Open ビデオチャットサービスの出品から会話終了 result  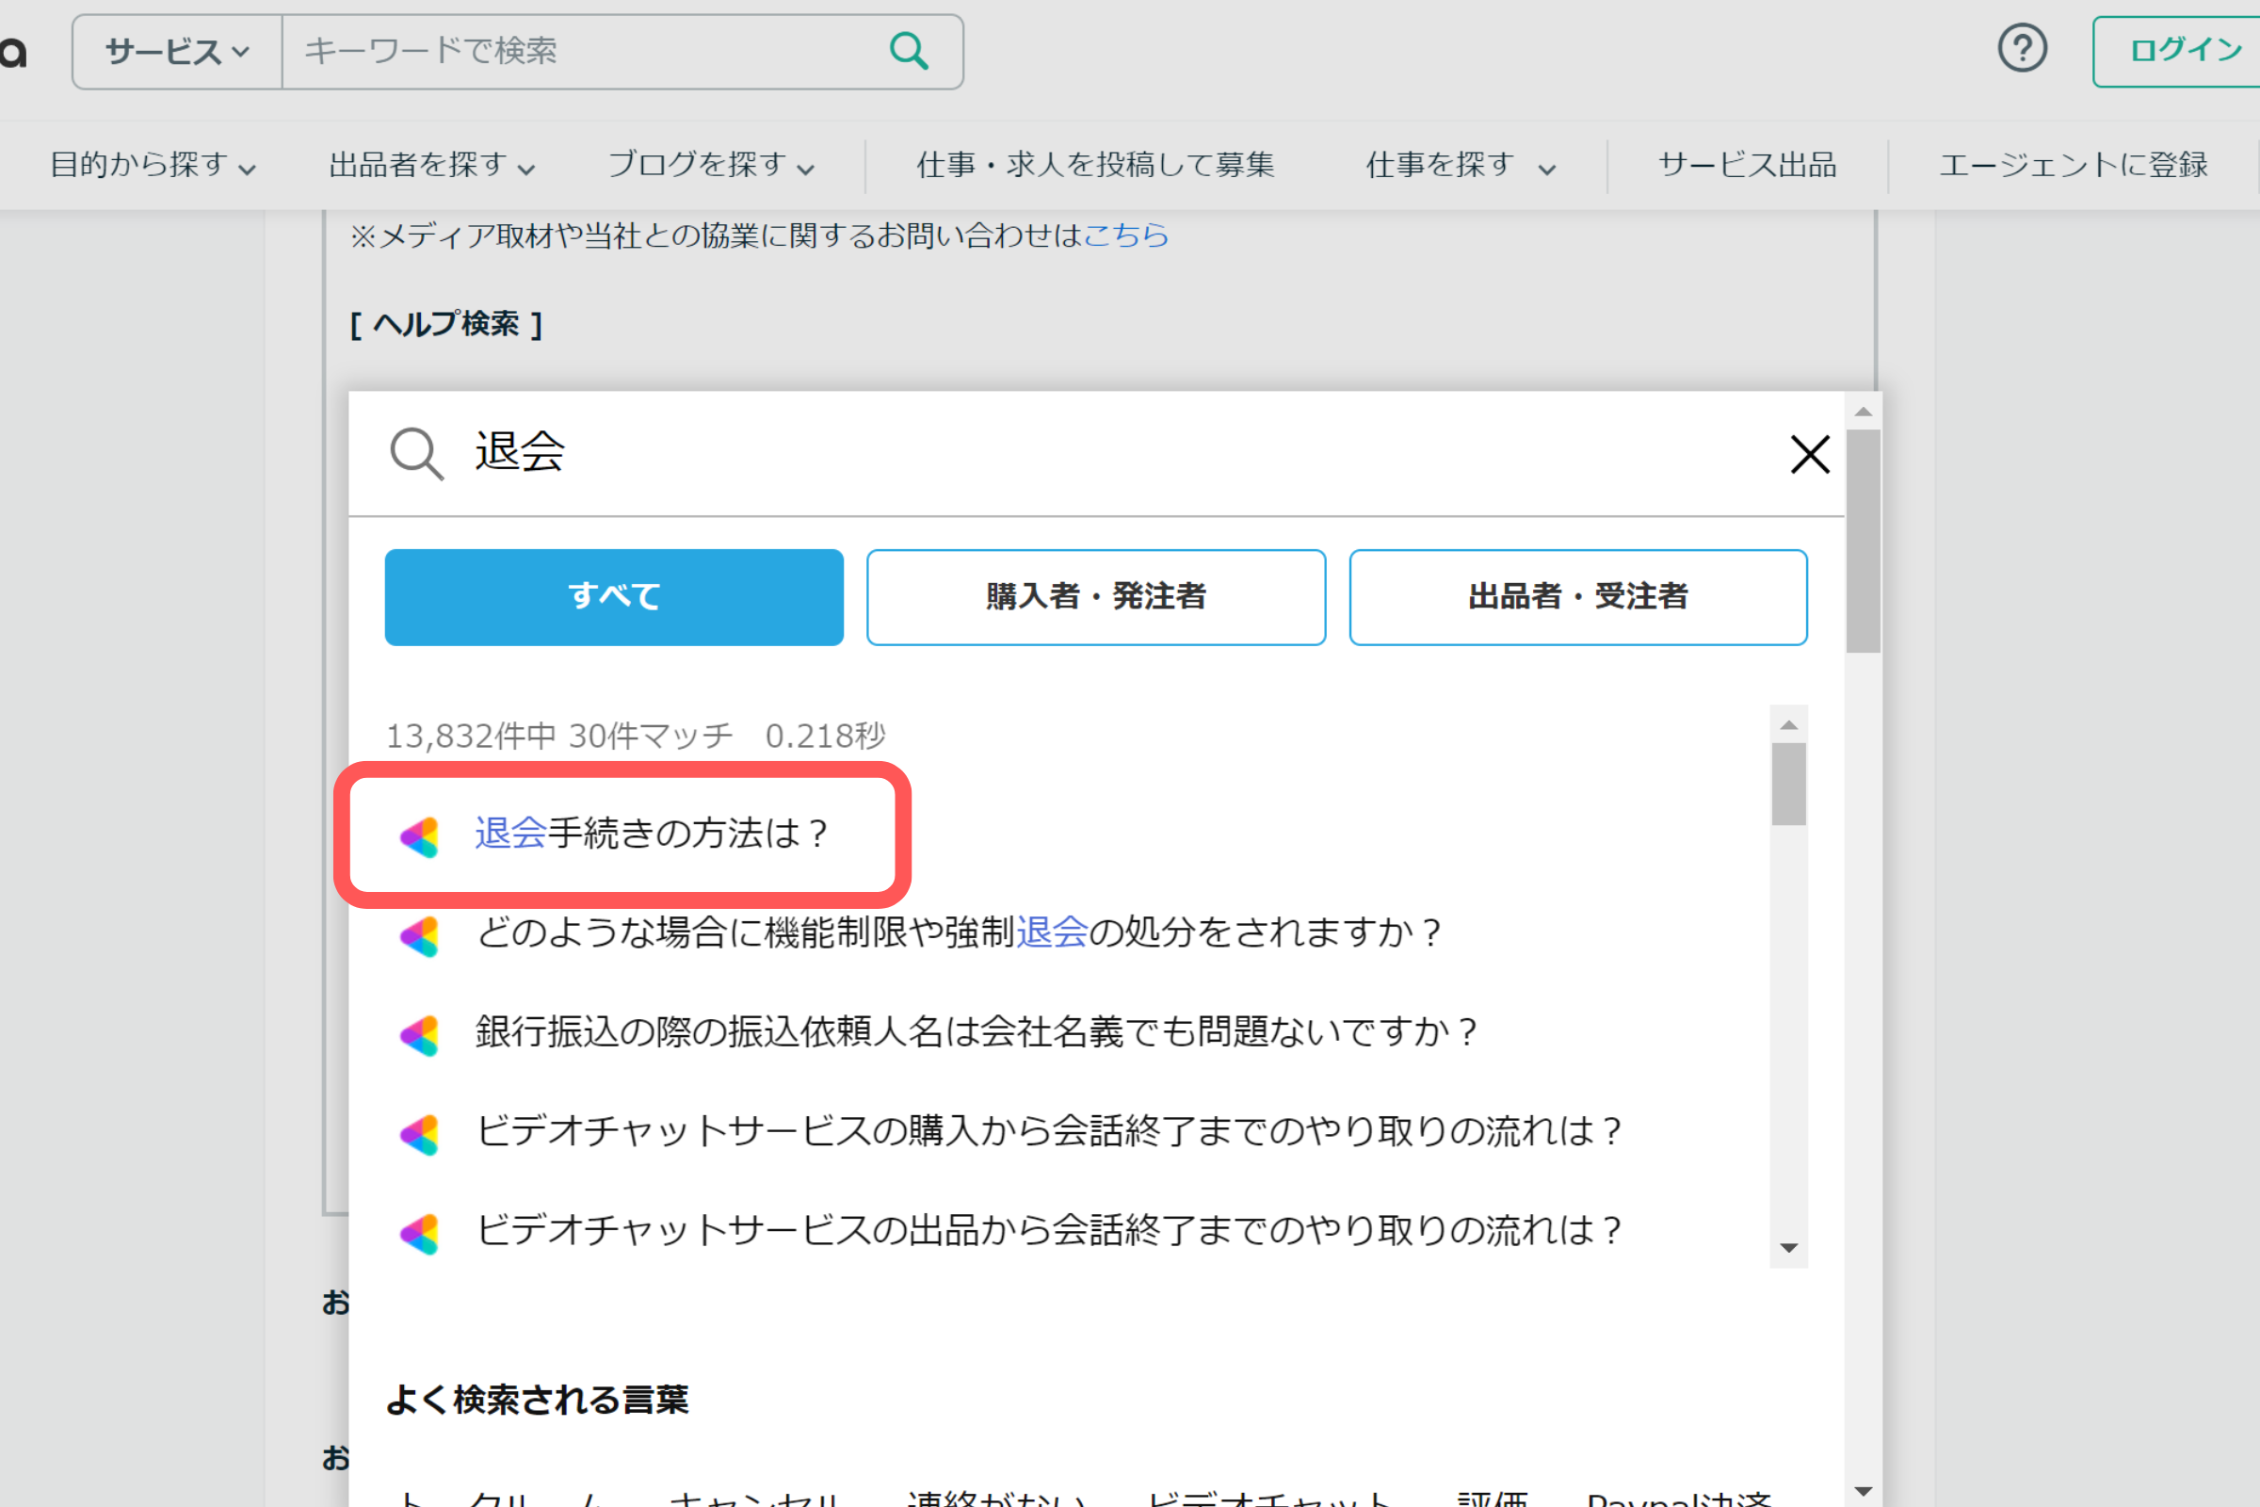coord(1048,1229)
